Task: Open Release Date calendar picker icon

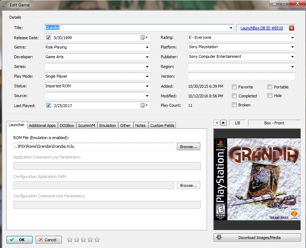Action: [x=144, y=37]
